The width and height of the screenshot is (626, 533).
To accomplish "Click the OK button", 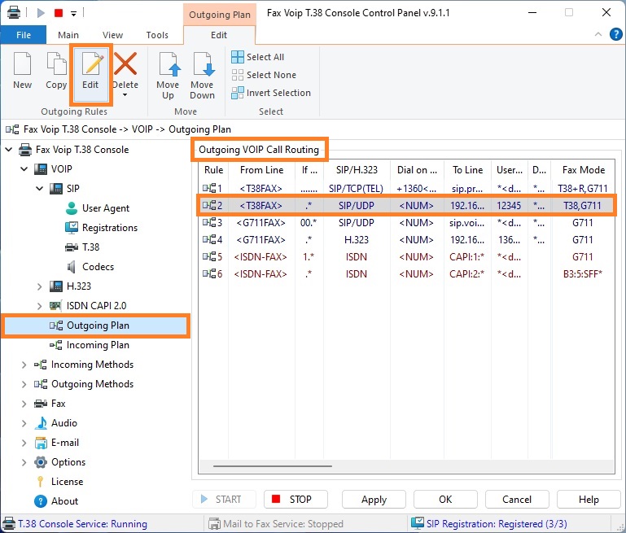I will (445, 500).
